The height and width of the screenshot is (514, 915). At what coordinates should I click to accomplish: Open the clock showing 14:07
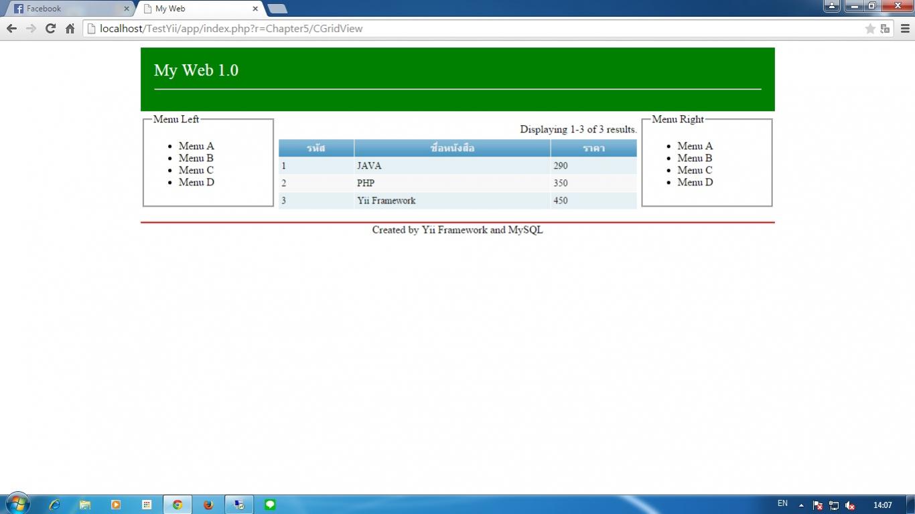(x=883, y=505)
